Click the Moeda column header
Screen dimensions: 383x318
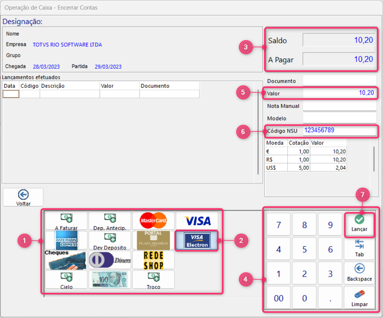[x=276, y=143]
